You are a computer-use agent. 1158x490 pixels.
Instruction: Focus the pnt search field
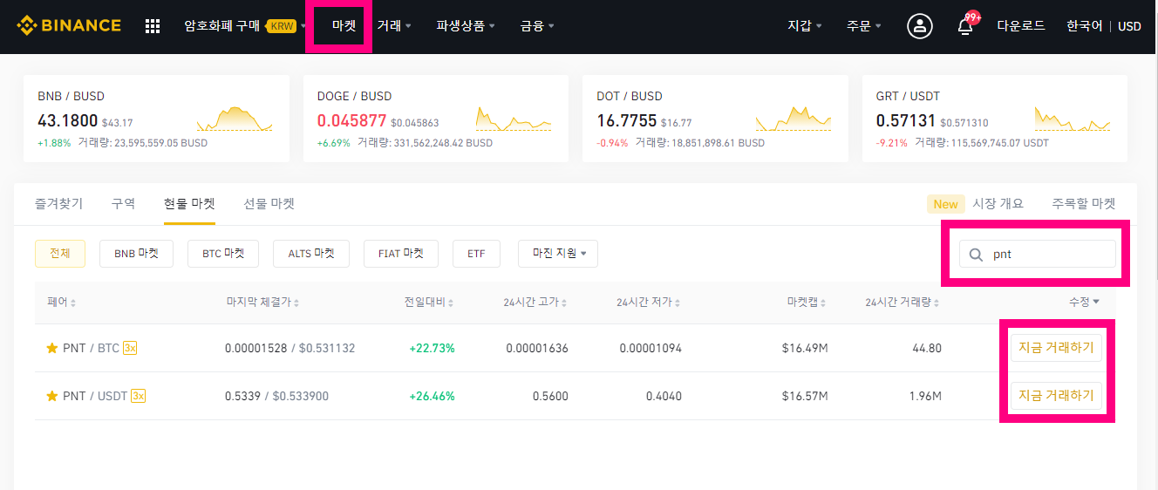[1038, 255]
